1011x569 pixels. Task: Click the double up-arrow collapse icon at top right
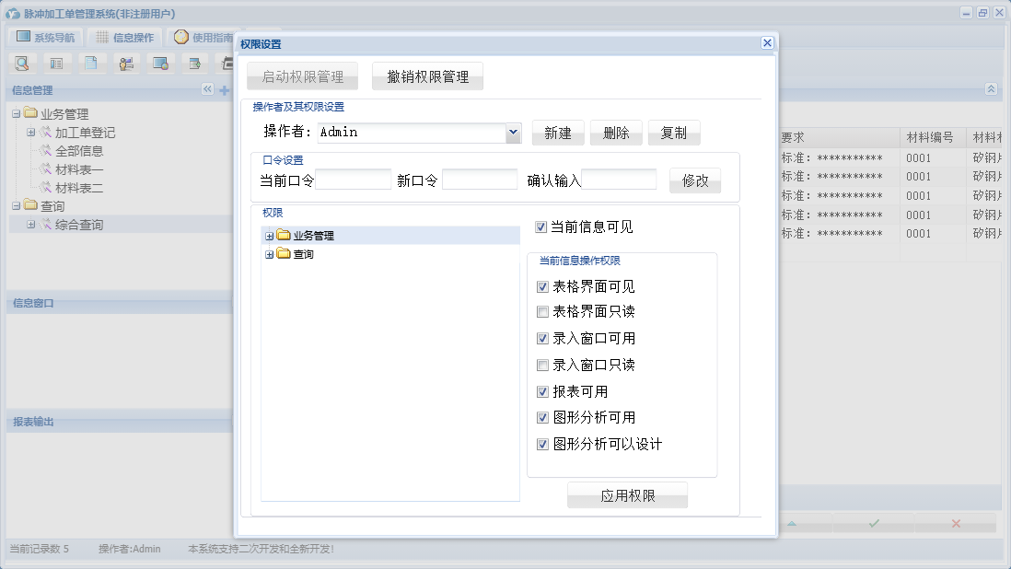tap(991, 89)
